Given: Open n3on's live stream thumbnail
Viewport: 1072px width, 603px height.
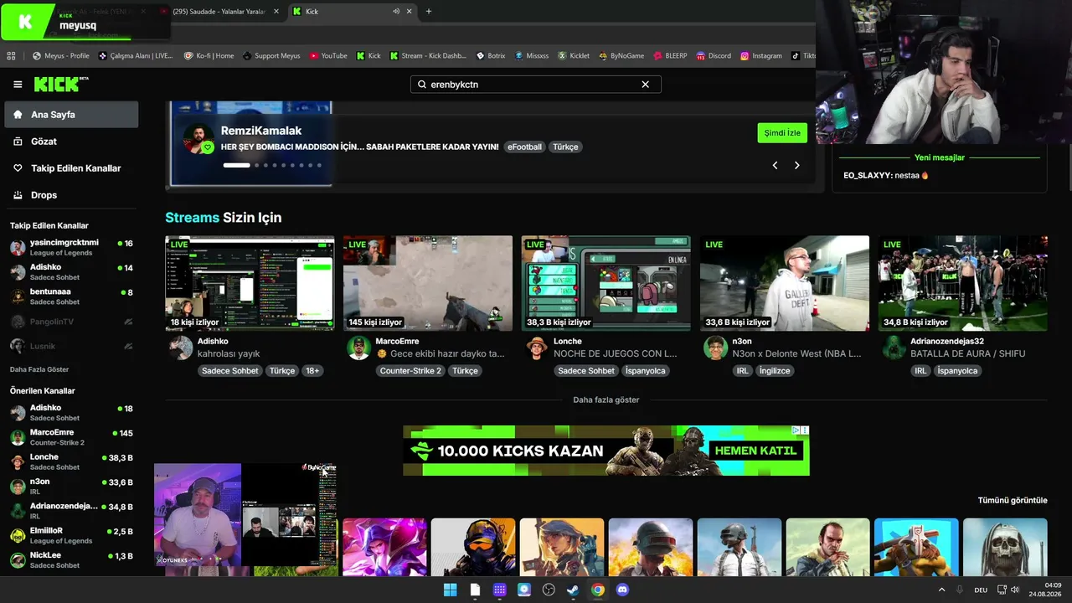Looking at the screenshot, I should [x=785, y=283].
